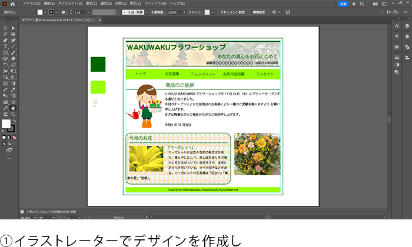Select the Paintbrush tool

13,53
